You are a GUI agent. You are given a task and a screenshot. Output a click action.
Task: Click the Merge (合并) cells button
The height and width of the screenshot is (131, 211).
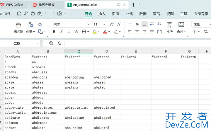point(181,28)
